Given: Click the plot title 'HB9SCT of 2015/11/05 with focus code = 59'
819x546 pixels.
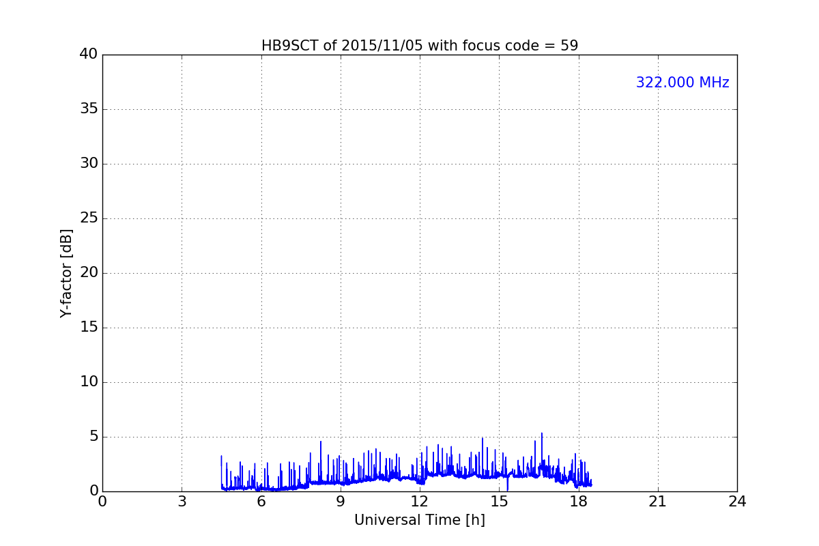Looking at the screenshot, I should (x=420, y=46).
